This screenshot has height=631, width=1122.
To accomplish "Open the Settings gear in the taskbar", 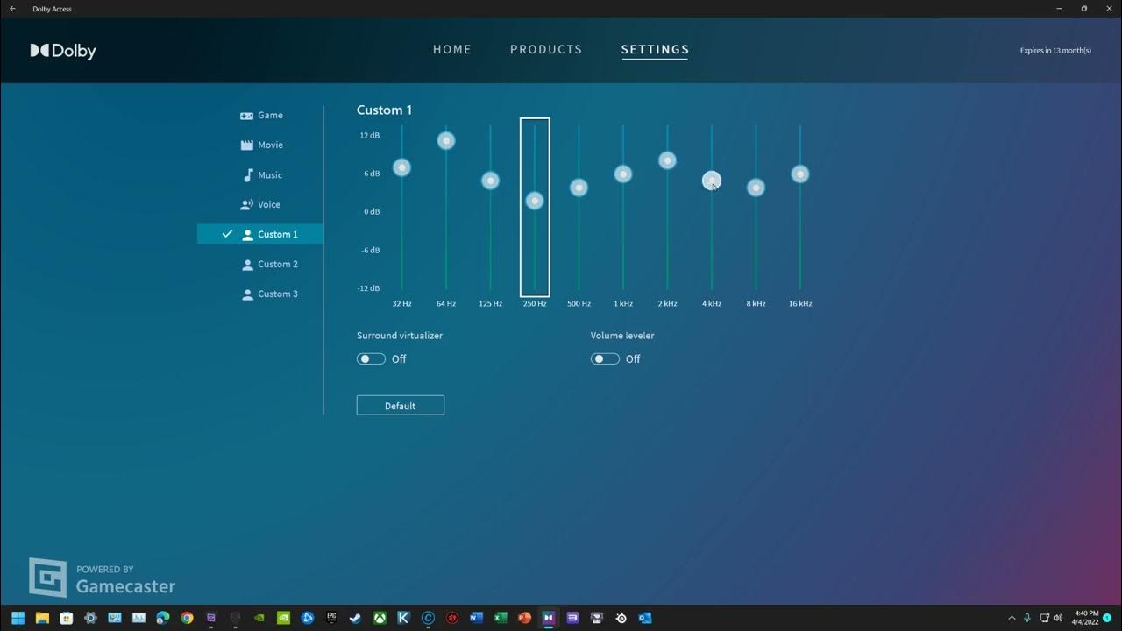I will (90, 618).
